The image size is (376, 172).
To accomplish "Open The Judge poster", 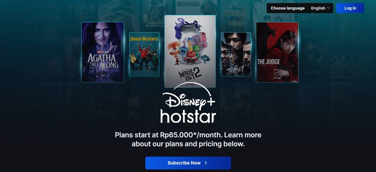I will (x=277, y=52).
